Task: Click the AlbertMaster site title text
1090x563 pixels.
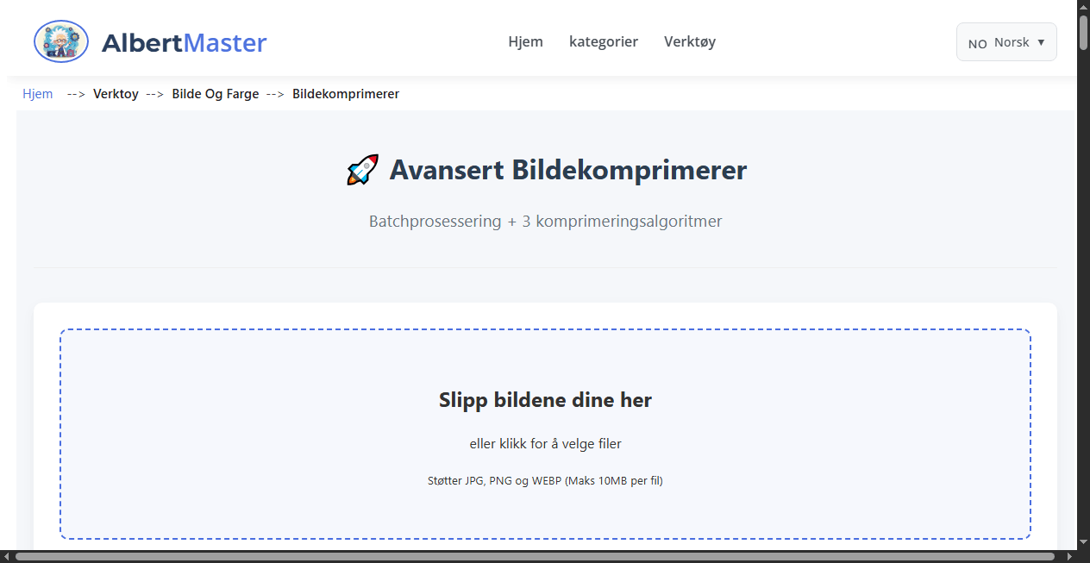Action: [184, 42]
